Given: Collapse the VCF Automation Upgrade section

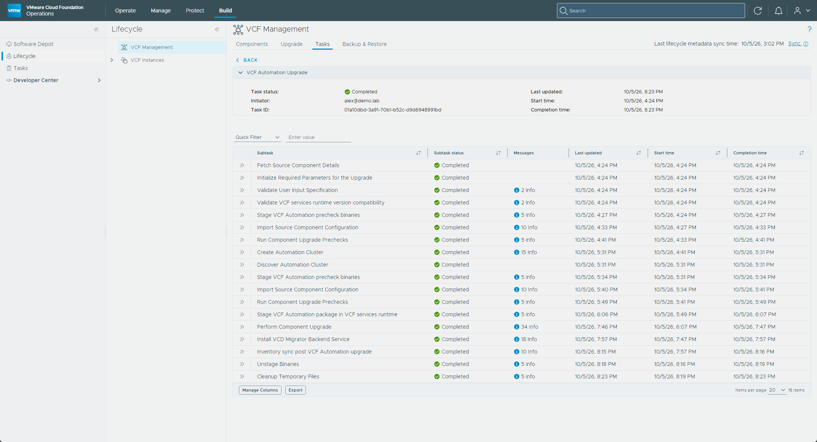Looking at the screenshot, I should [240, 73].
